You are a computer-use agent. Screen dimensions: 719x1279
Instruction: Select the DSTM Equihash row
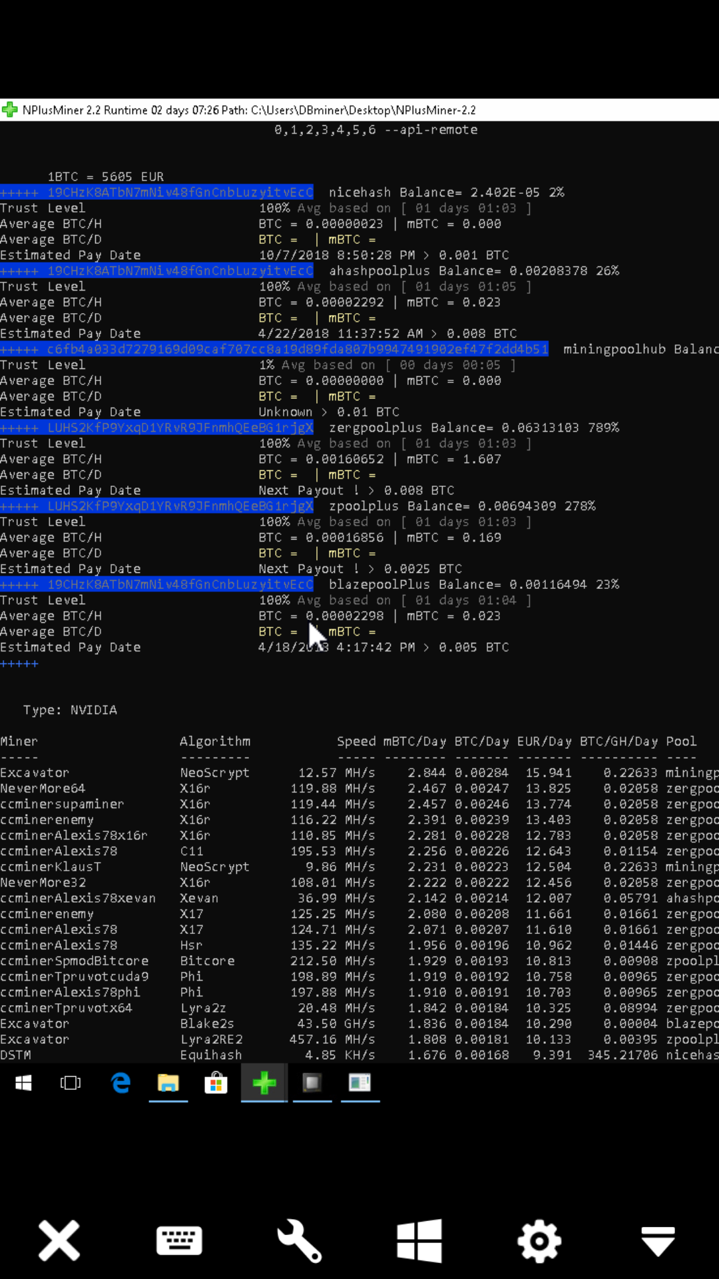point(359,1055)
